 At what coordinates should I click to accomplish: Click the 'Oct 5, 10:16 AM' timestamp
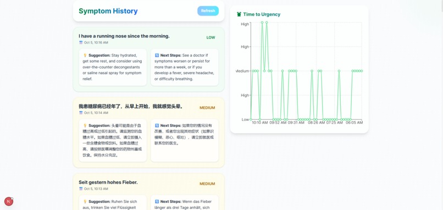click(x=96, y=43)
